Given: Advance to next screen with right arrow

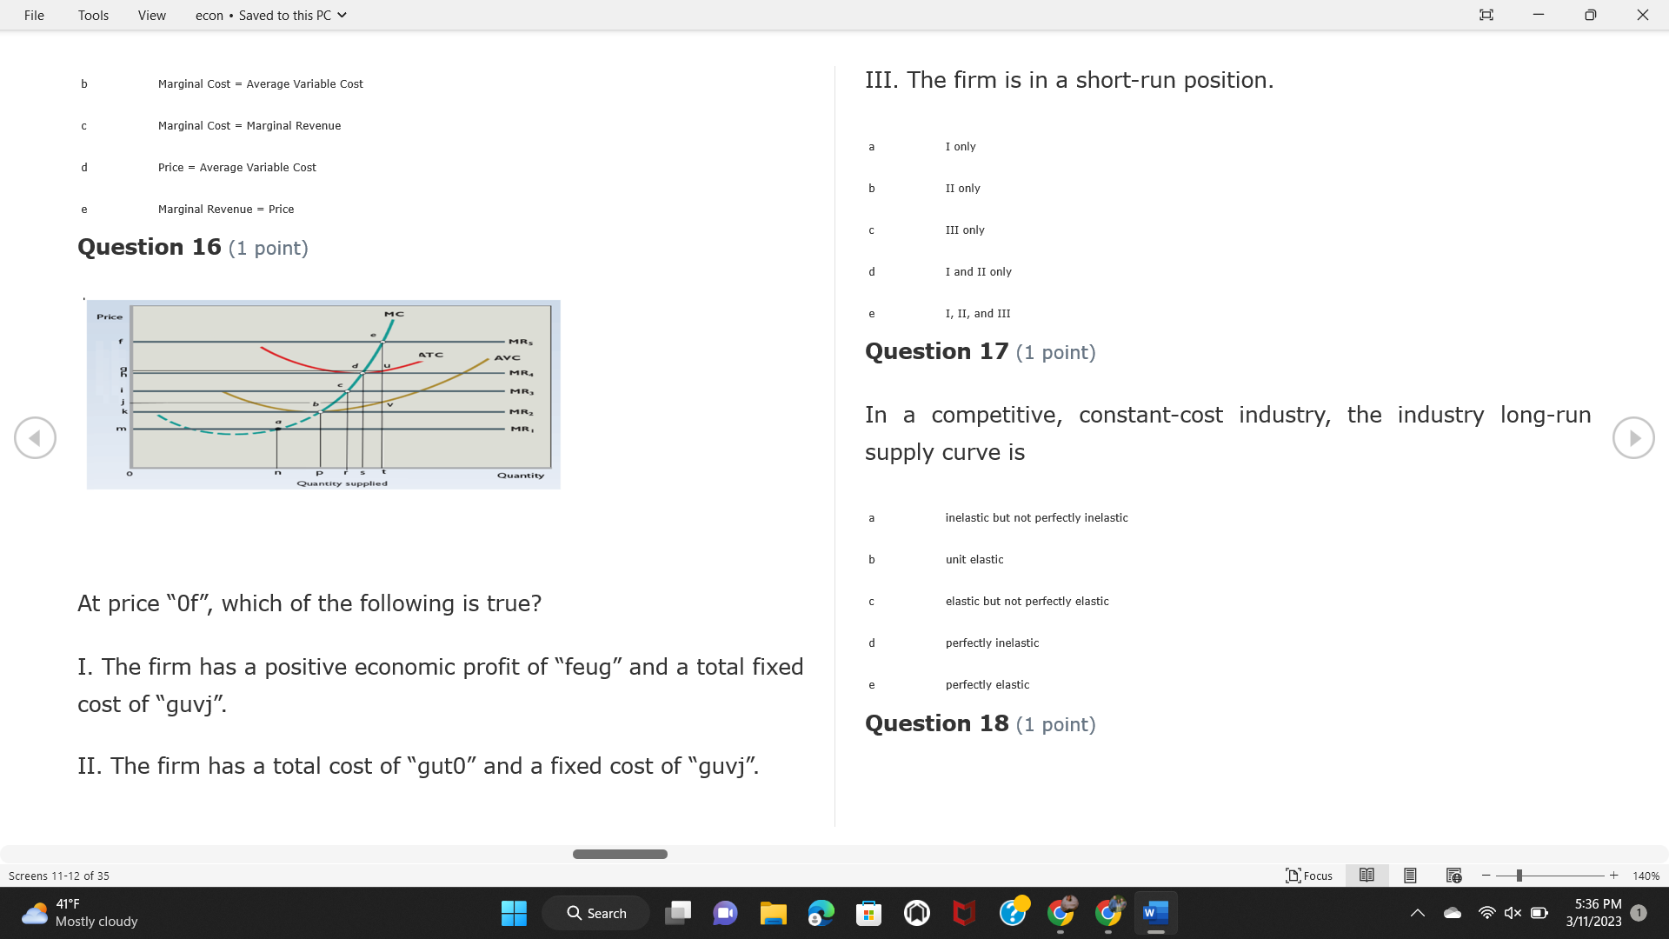Looking at the screenshot, I should (1634, 437).
